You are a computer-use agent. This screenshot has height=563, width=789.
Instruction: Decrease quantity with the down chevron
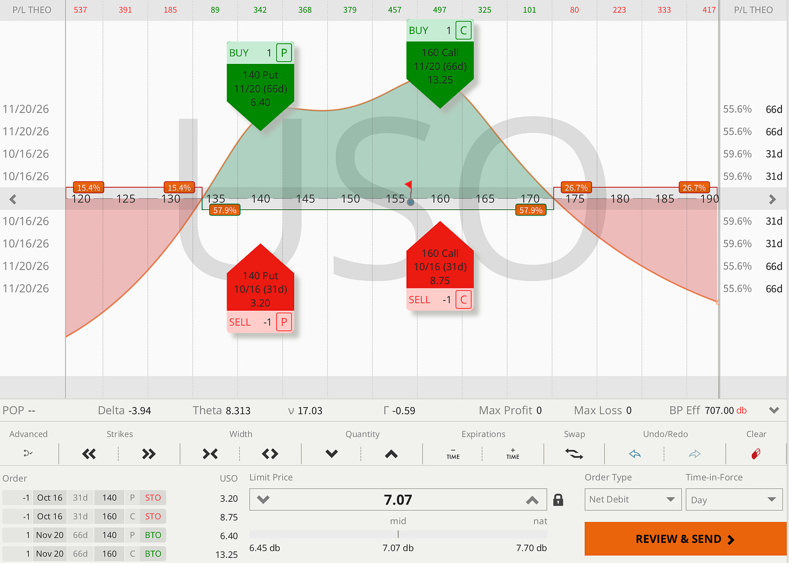point(332,454)
